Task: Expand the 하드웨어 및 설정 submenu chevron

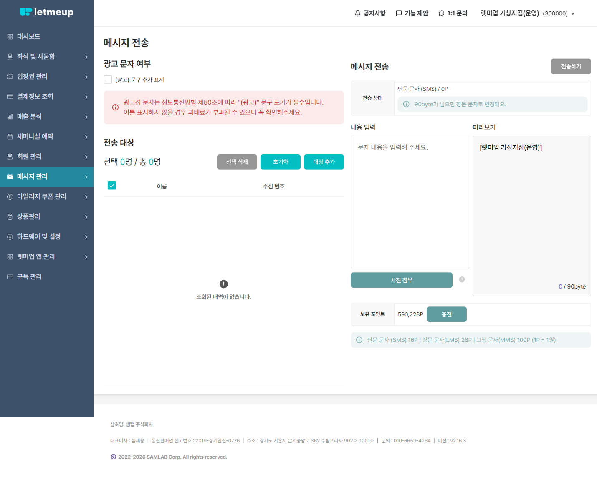Action: pos(86,237)
